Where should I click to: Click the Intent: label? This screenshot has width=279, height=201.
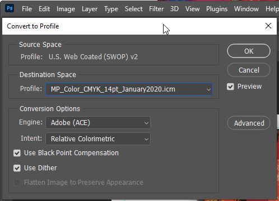(31, 138)
